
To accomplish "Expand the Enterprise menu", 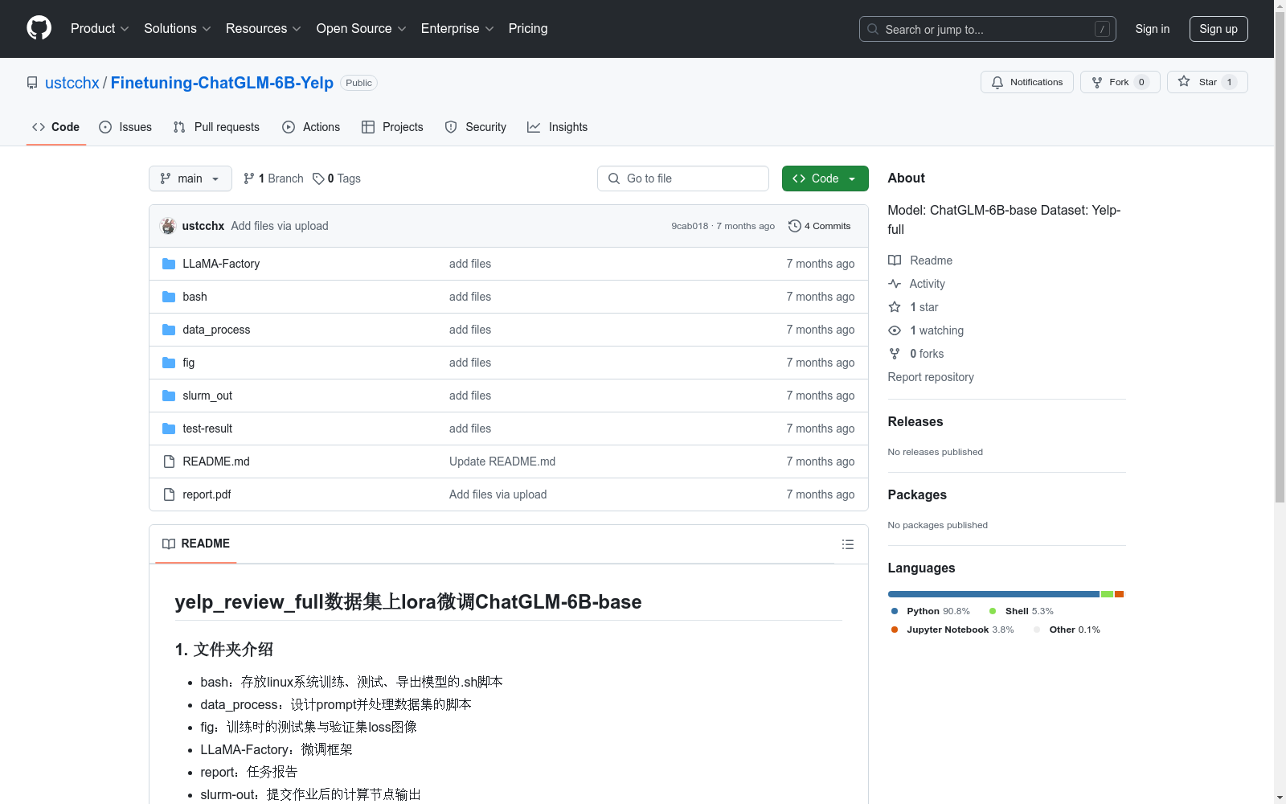I will 457,28.
